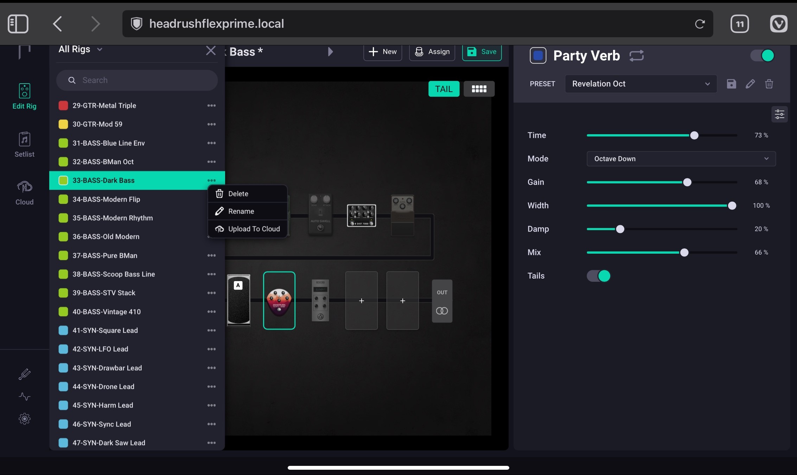Screen dimensions: 797x475
Task: Switch to grid view icon
Action: tap(479, 89)
